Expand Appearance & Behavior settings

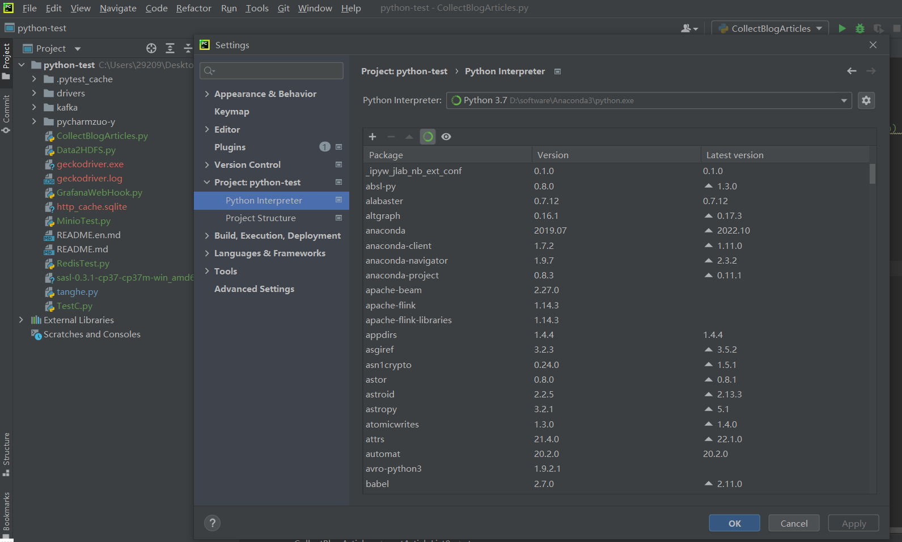pyautogui.click(x=207, y=94)
